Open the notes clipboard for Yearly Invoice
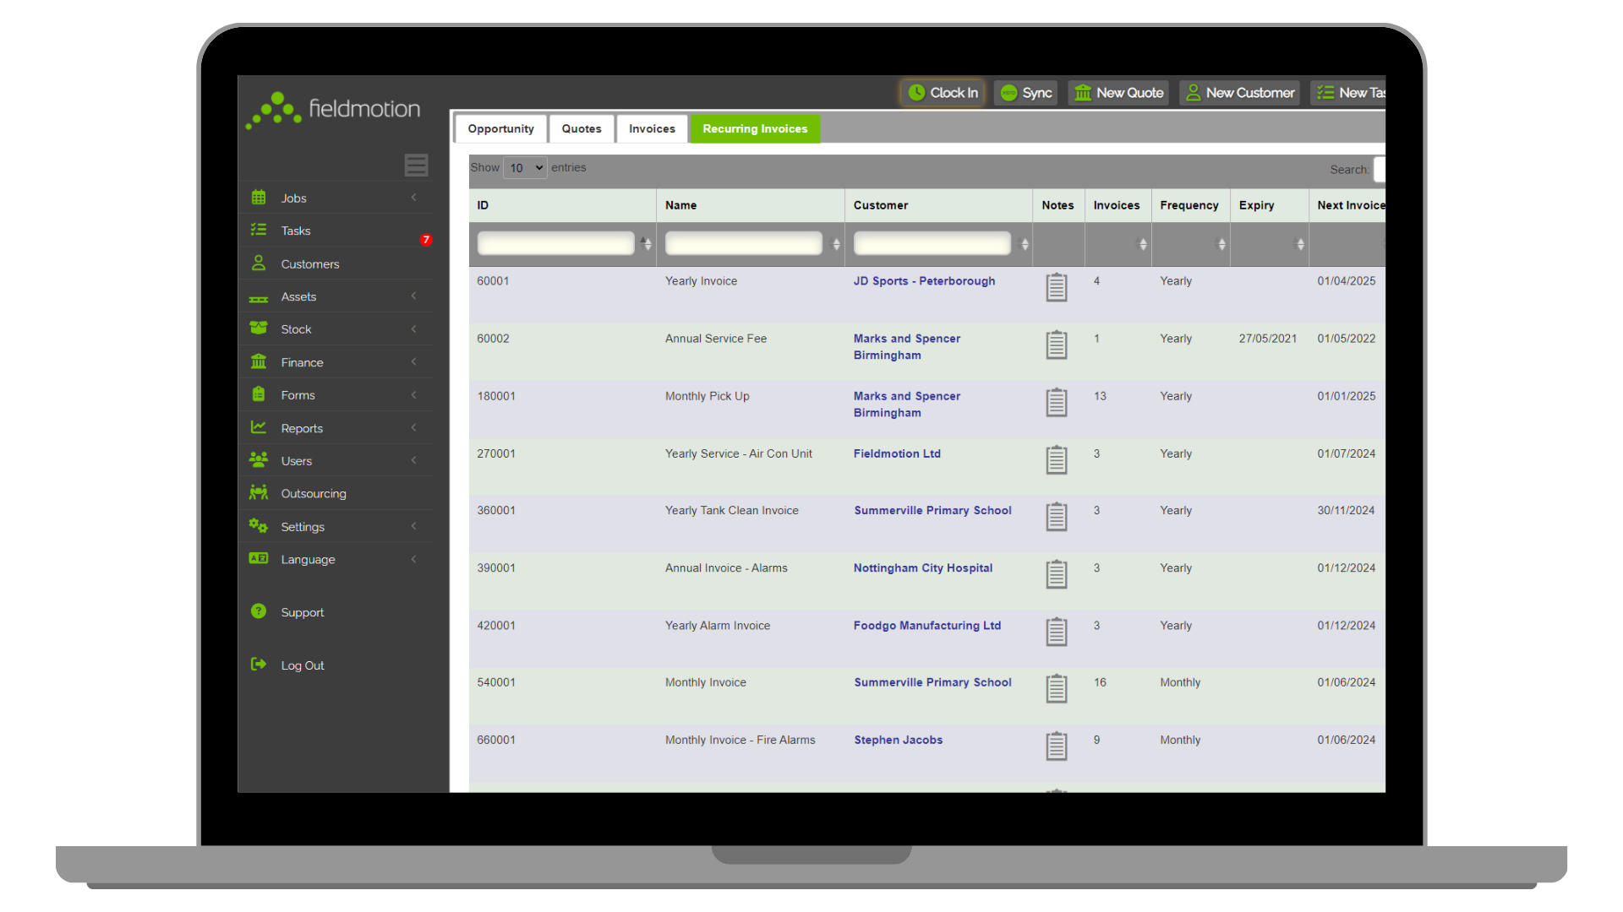 tap(1056, 287)
